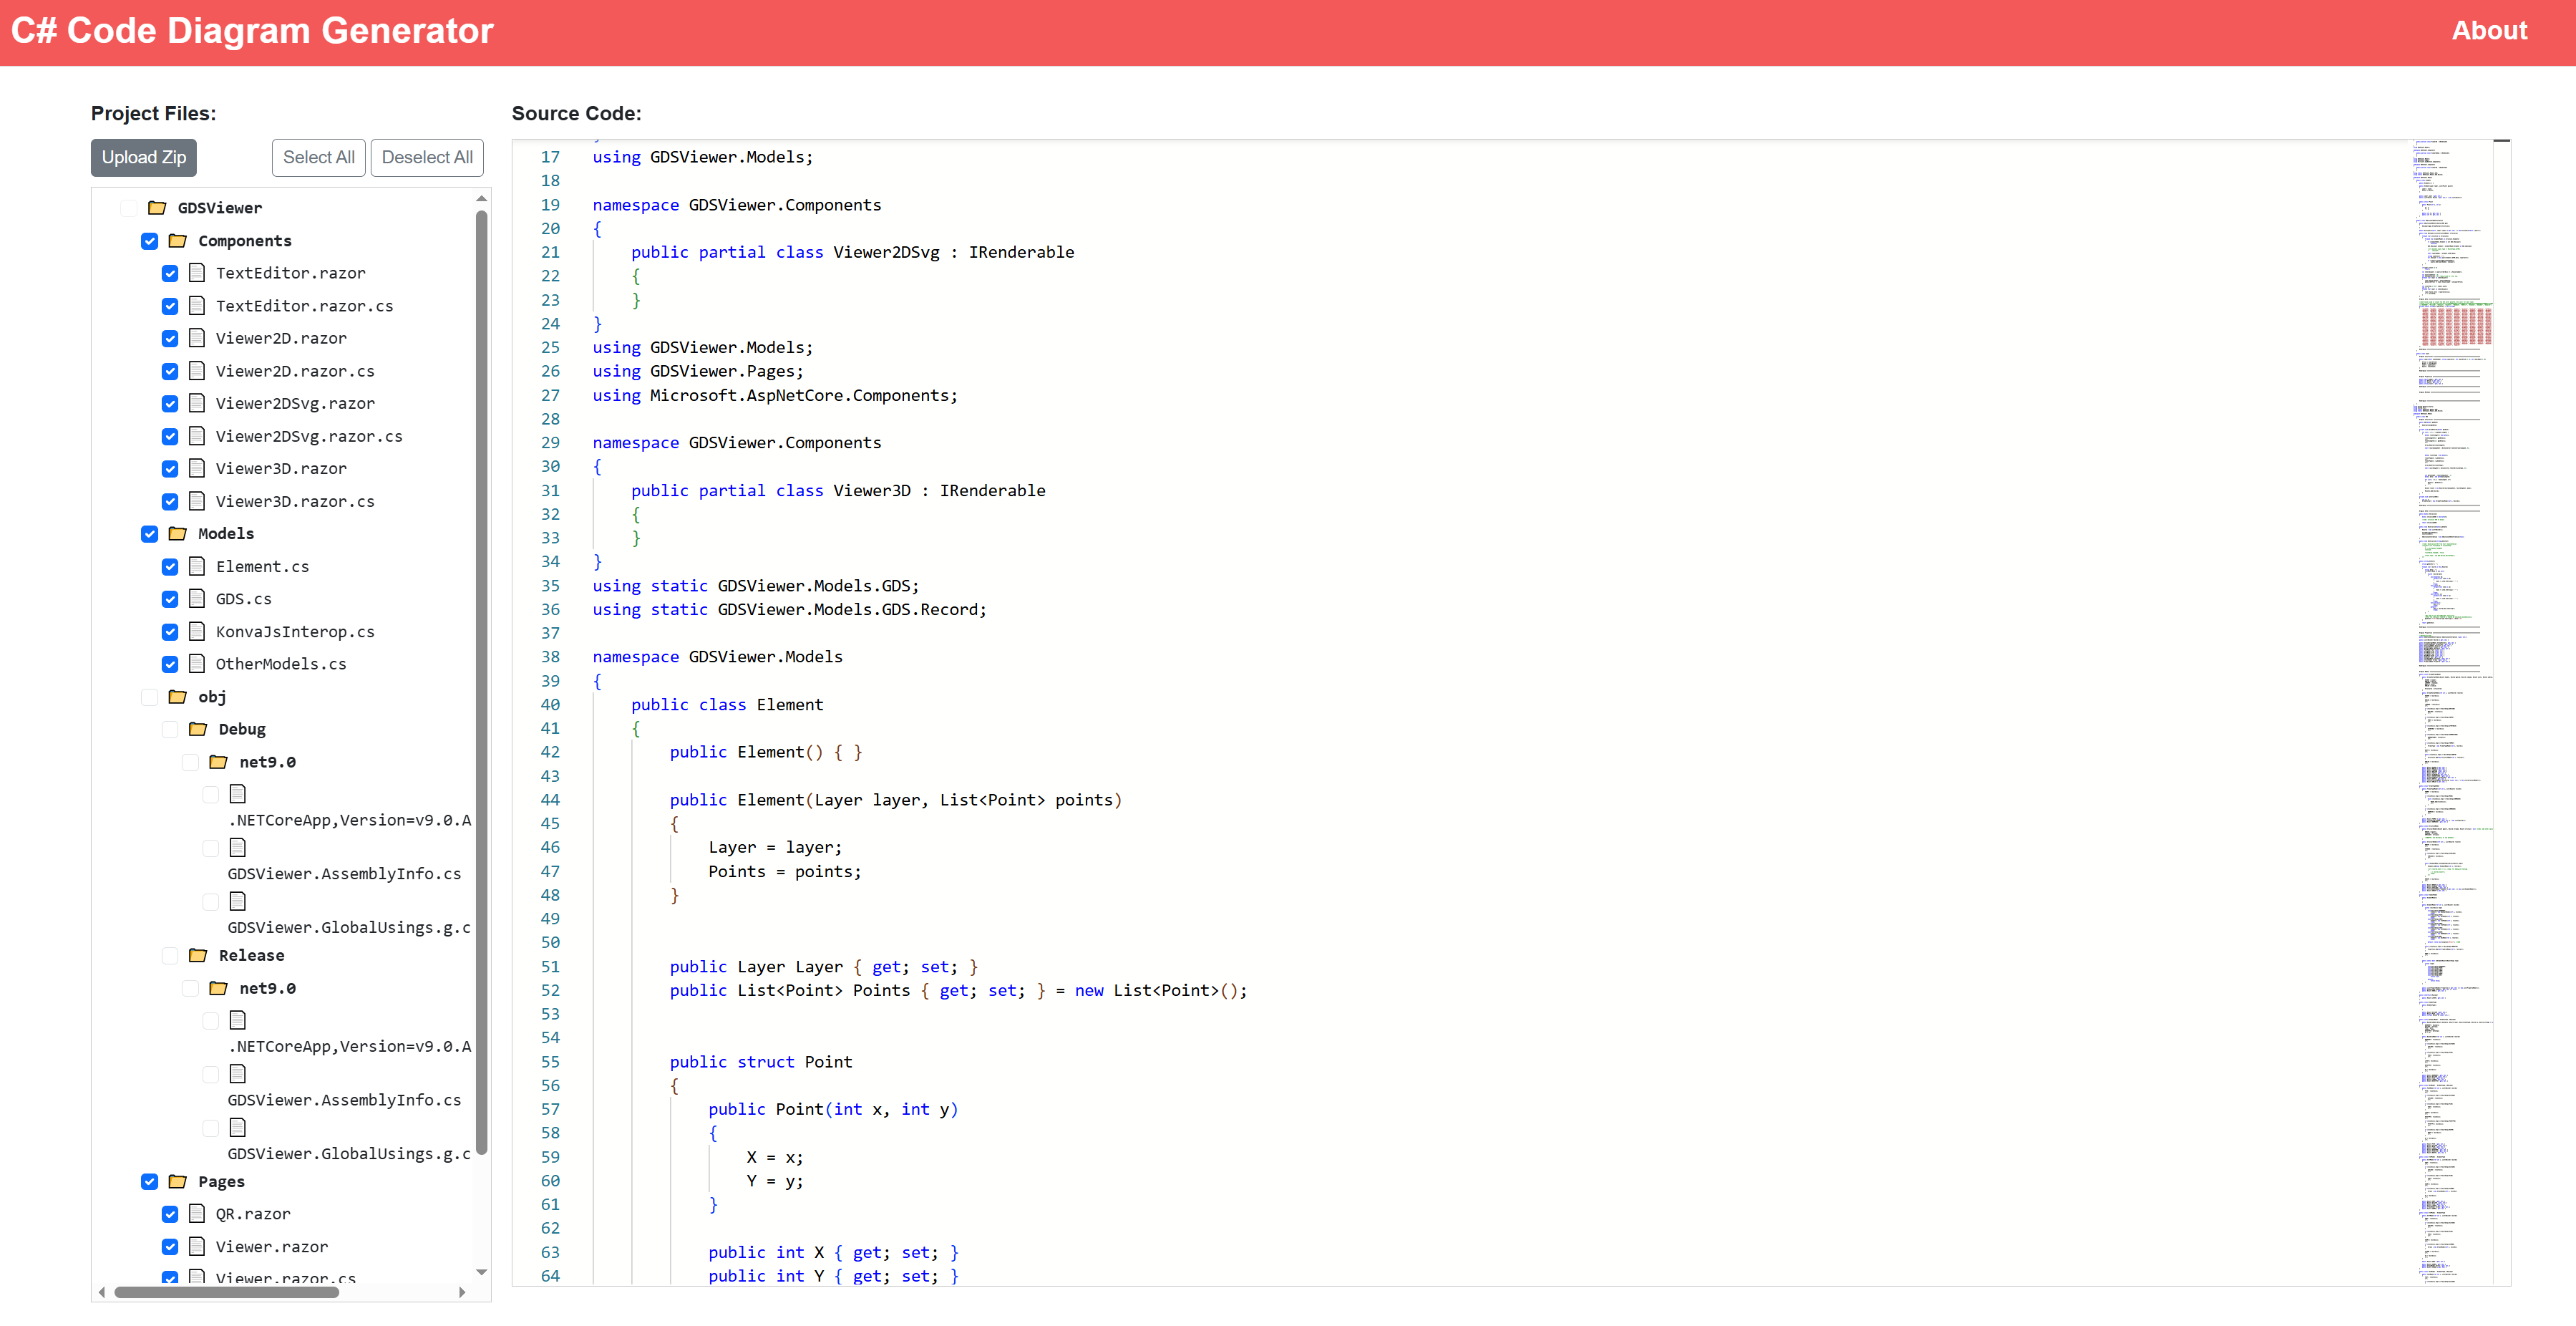
Task: Uncheck the TextEditor.razor checkbox
Action: (170, 274)
